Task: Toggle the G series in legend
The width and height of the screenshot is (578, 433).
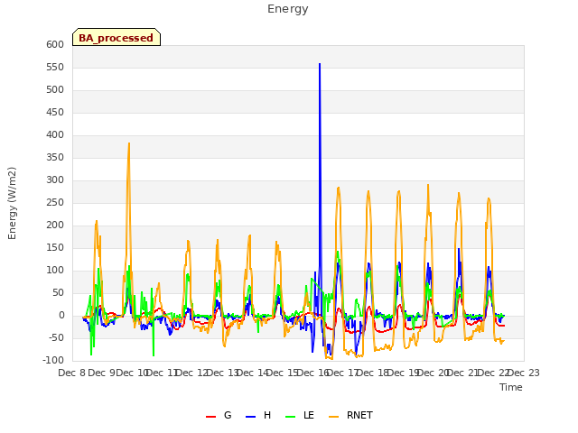Action: (x=219, y=415)
